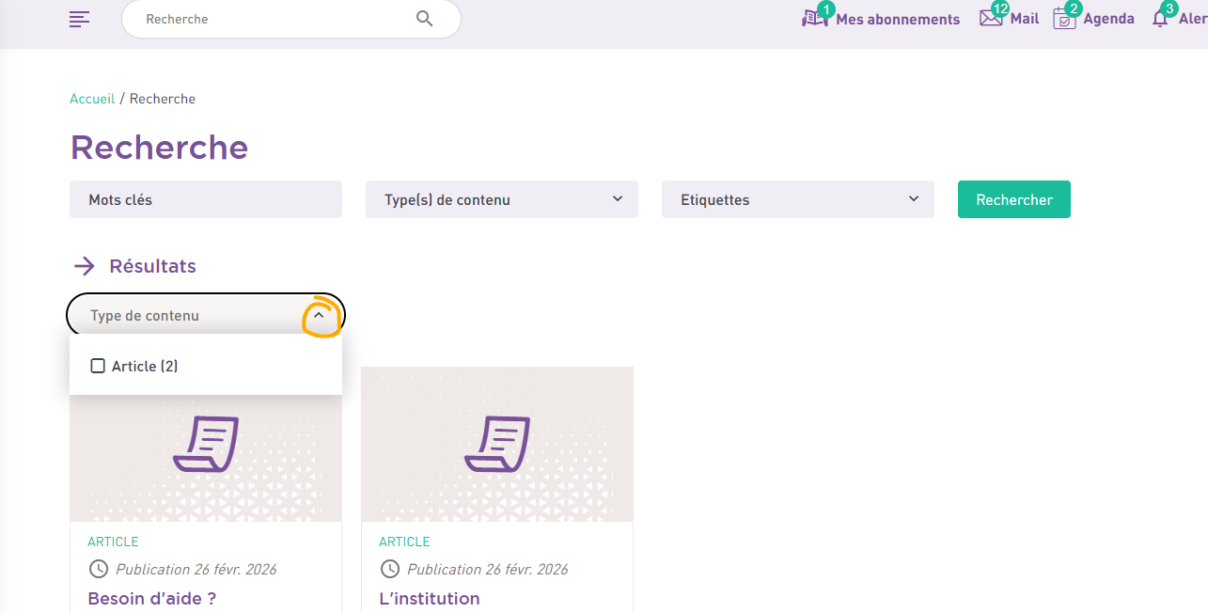1208x613 pixels.
Task: Collapse the Type de contenu filter chevron
Action: pyautogui.click(x=319, y=316)
